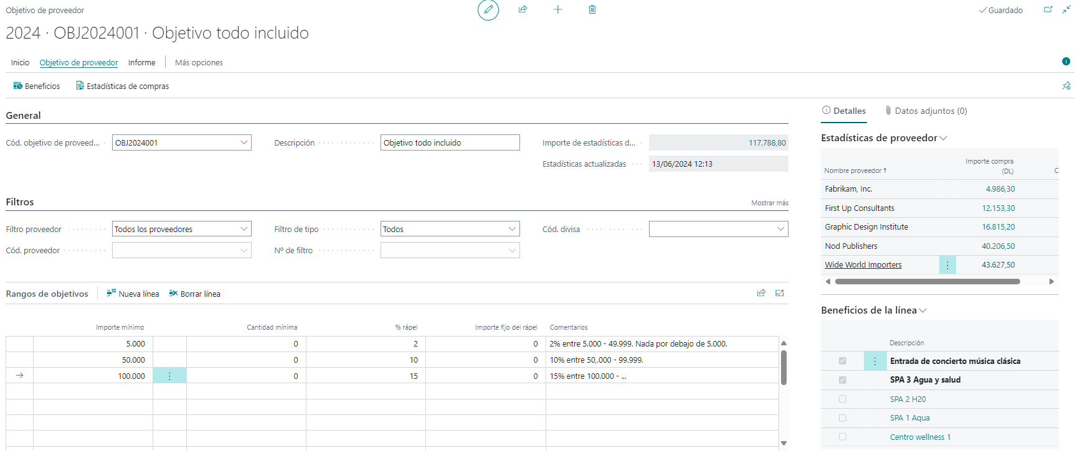1075x461 pixels.
Task: Click comment '15% entre 100.000 - ...'
Action: point(662,376)
